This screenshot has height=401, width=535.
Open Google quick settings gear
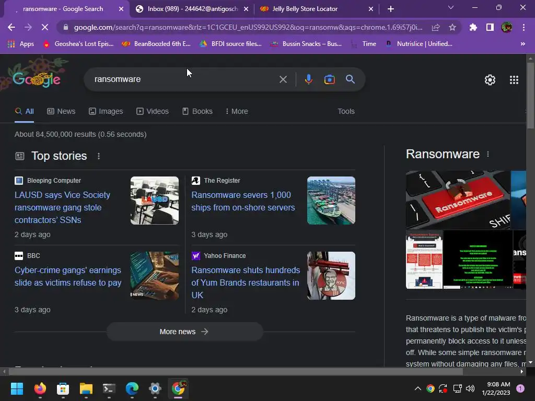(490, 80)
